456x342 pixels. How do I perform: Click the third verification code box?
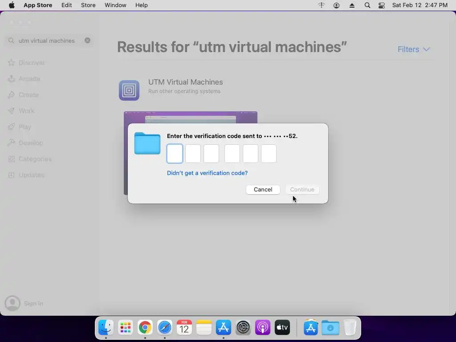(211, 154)
